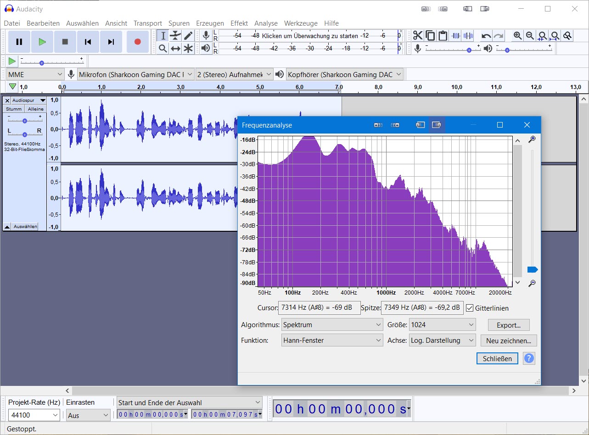This screenshot has width=589, height=435.
Task: Click the Skip to Start button
Action: 88,42
